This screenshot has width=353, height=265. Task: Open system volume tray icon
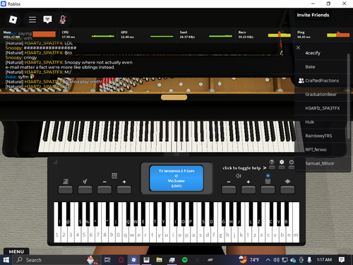(x=276, y=260)
